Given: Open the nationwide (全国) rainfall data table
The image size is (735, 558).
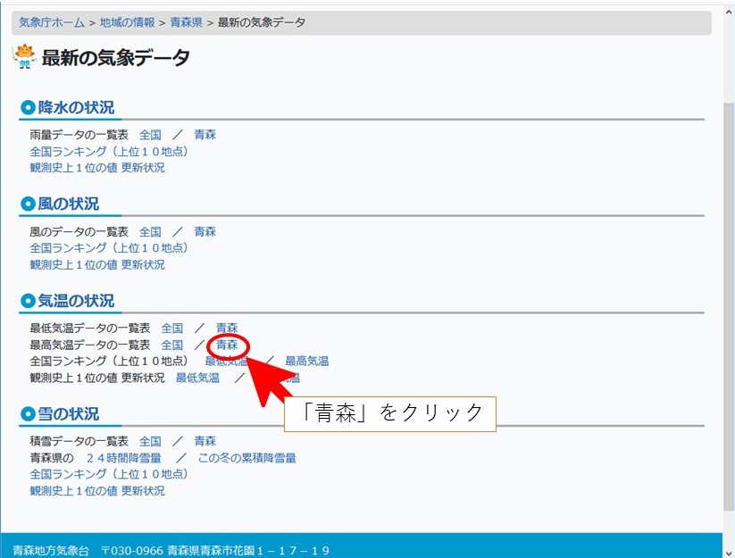Looking at the screenshot, I should point(150,135).
